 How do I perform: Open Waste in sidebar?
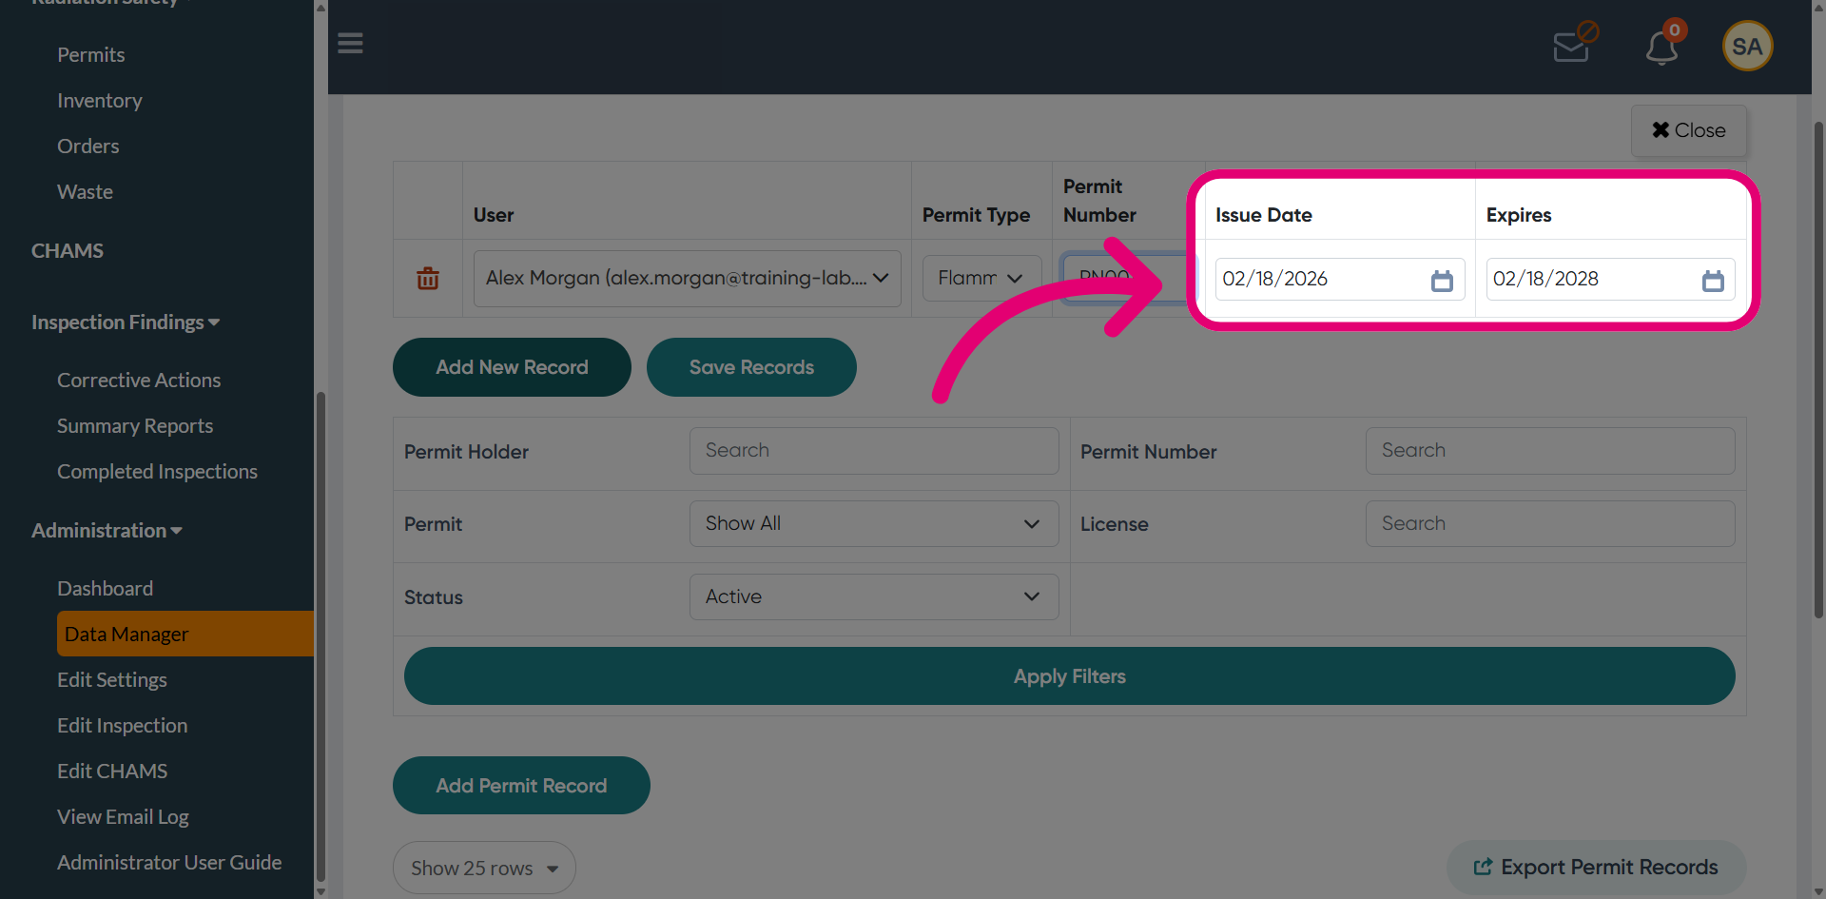pos(86,192)
